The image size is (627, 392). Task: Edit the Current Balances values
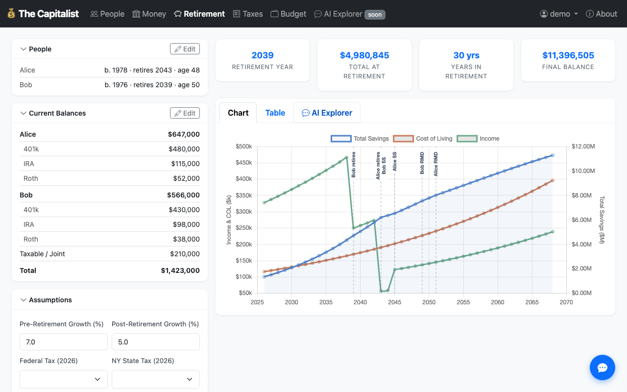(x=185, y=113)
